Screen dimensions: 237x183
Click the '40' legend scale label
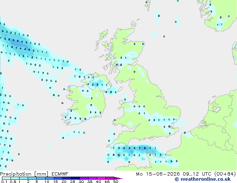pyautogui.click(x=98, y=182)
